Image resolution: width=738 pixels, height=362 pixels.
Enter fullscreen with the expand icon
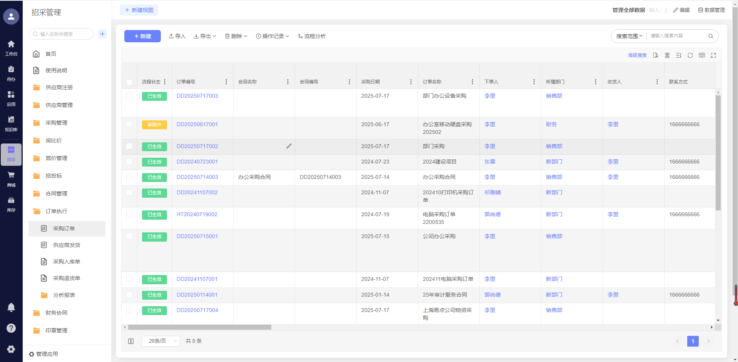click(713, 55)
